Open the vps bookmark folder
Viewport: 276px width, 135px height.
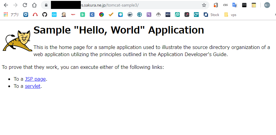point(230,15)
